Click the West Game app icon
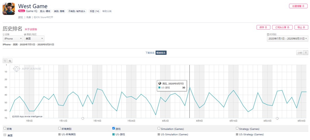 pyautogui.click(x=9, y=9)
